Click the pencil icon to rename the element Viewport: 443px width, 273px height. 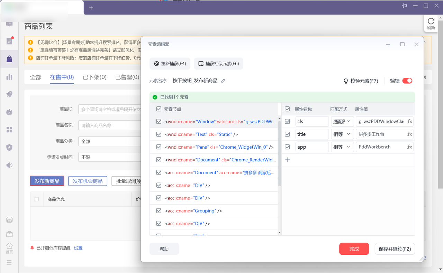pyautogui.click(x=223, y=81)
